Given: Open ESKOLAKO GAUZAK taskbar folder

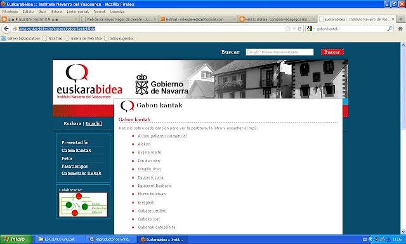Looking at the screenshot, I should coord(60,240).
